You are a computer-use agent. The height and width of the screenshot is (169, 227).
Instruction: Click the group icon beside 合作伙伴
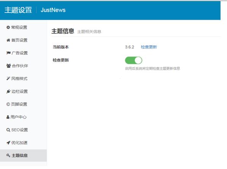pyautogui.click(x=8, y=66)
